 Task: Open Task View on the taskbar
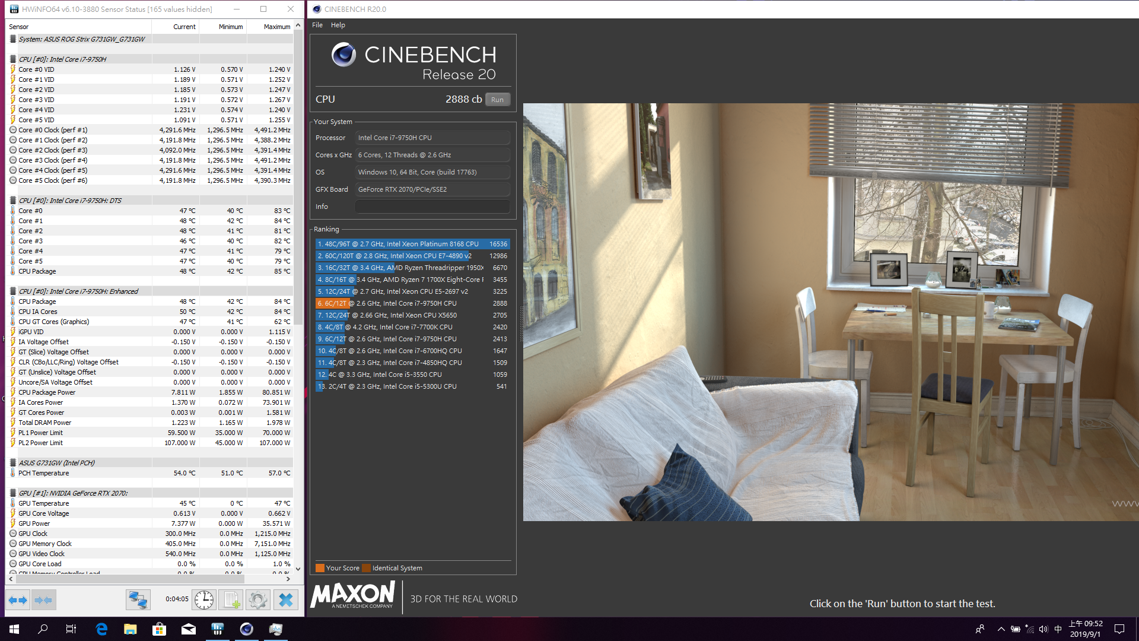point(71,629)
